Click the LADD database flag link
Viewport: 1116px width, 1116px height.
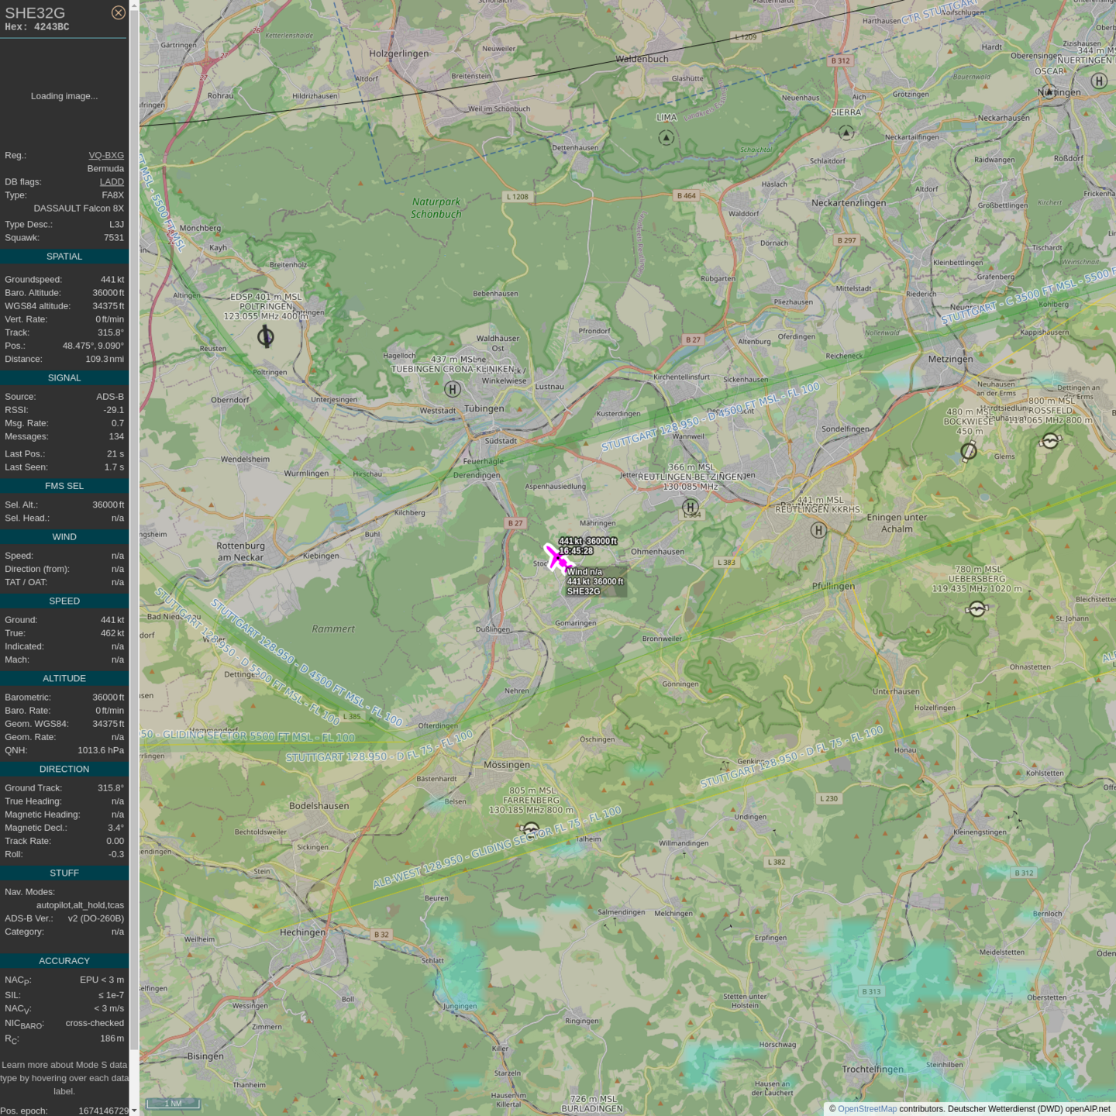coord(112,182)
